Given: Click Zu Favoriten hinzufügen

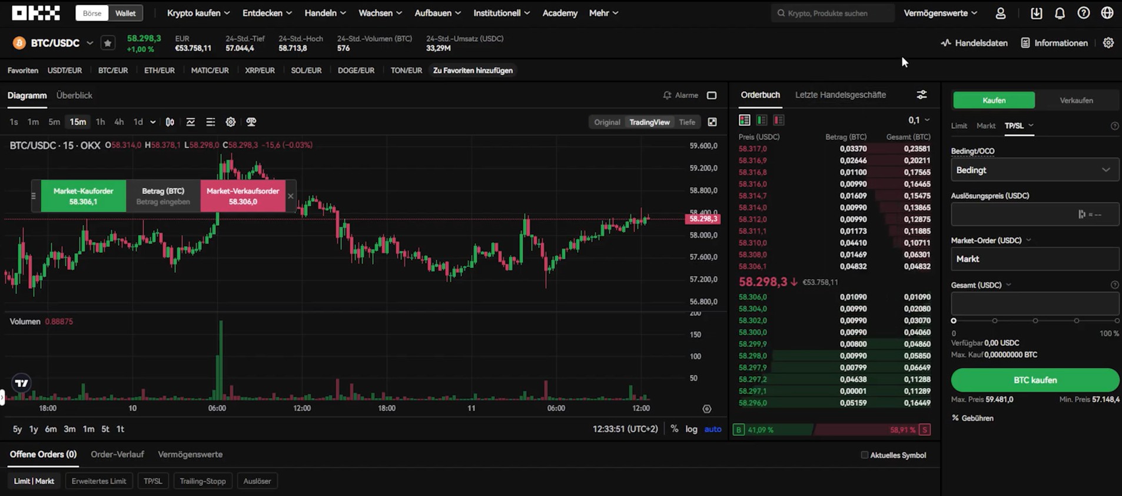Looking at the screenshot, I should (473, 71).
